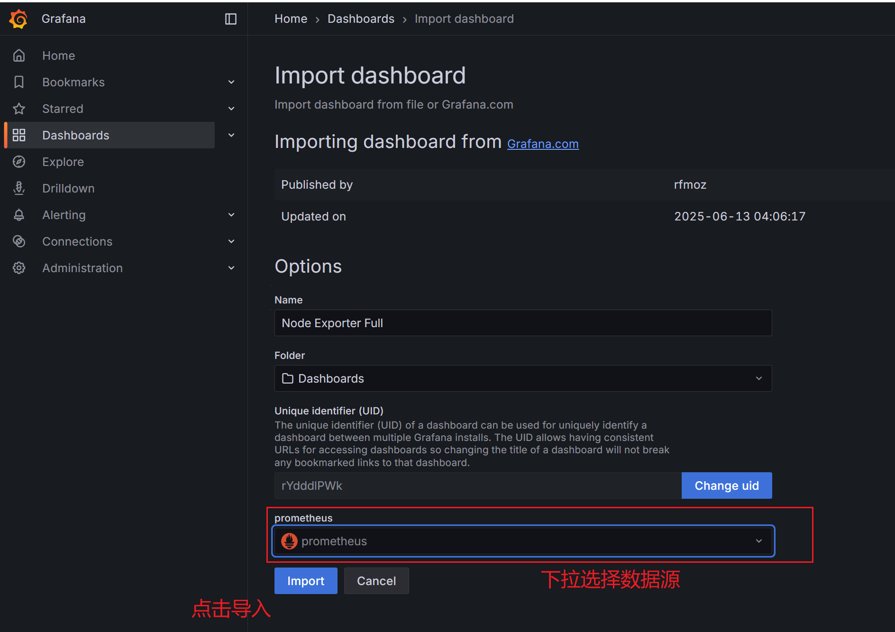Click the Import dashboard page heading
This screenshot has width=895, height=632.
pyautogui.click(x=370, y=75)
